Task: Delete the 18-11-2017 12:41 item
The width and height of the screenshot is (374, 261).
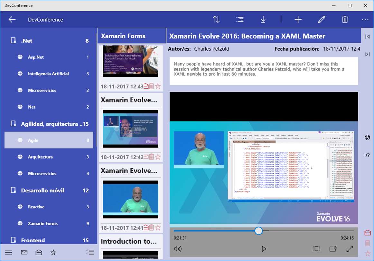Action: 152,227
